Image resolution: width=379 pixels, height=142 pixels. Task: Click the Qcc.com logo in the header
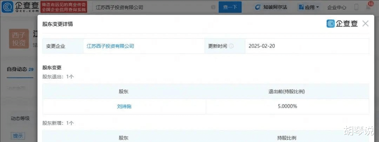(20, 7)
